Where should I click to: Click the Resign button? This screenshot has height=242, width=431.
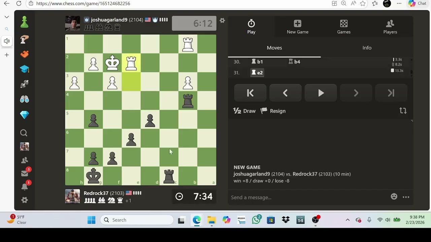tap(273, 111)
